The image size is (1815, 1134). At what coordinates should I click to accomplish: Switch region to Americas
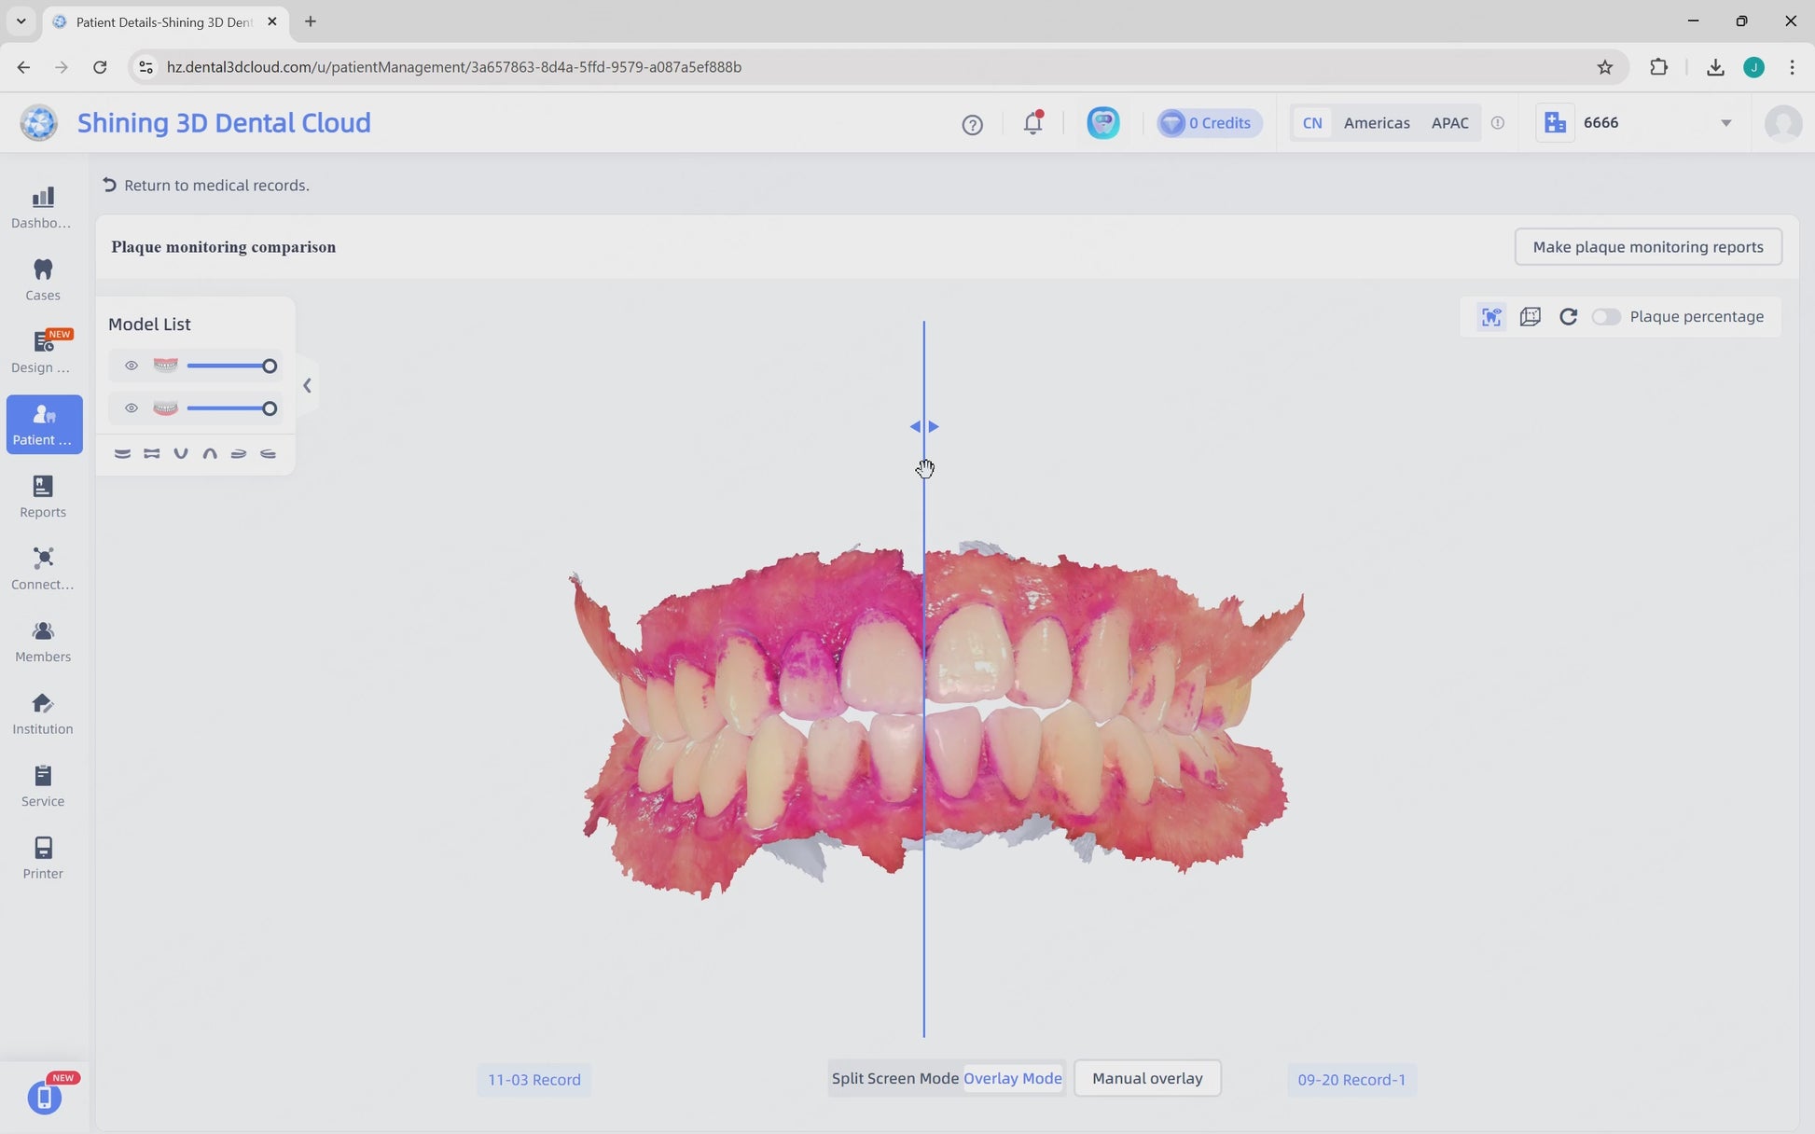click(1376, 123)
